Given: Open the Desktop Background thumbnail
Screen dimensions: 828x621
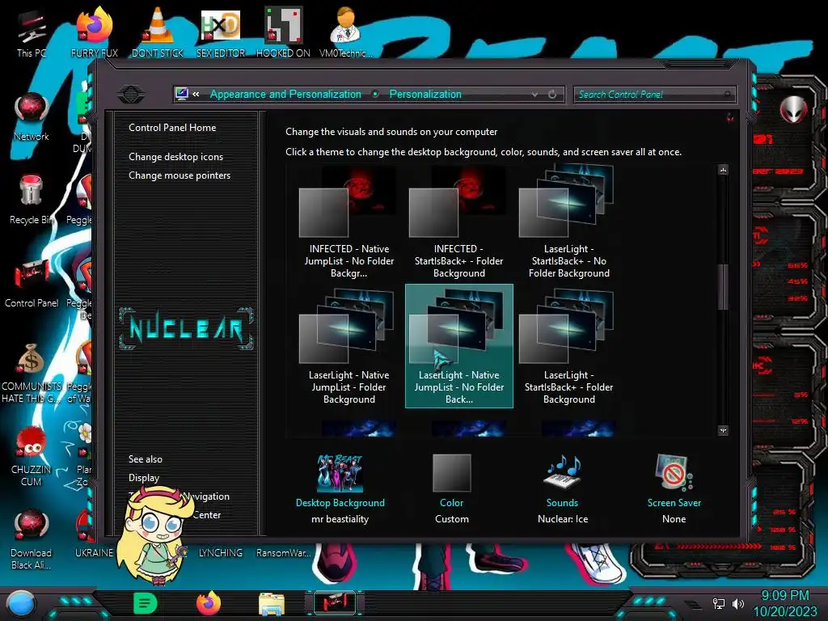Looking at the screenshot, I should (x=340, y=472).
